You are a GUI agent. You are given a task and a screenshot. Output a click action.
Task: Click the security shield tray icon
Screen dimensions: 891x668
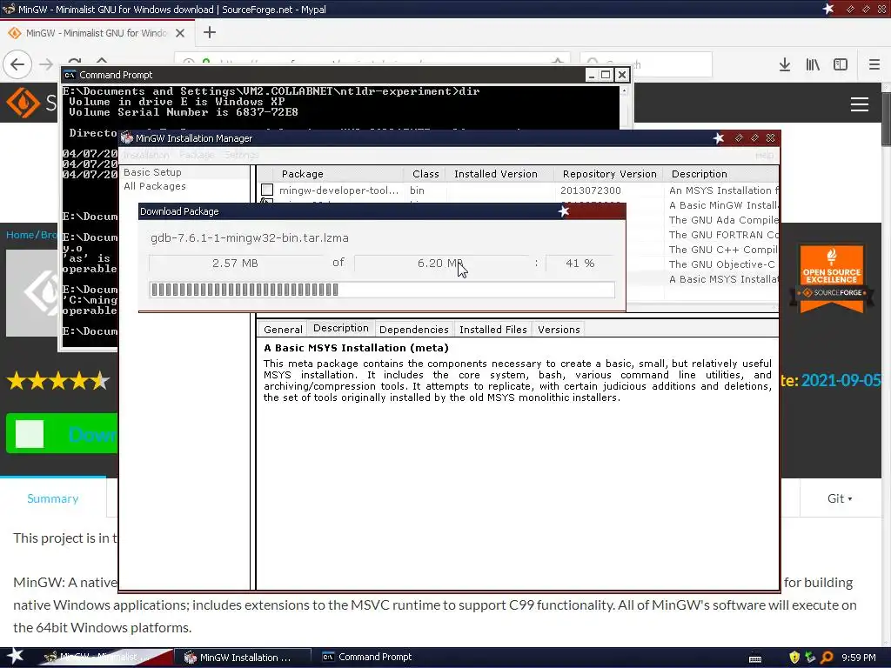794,658
